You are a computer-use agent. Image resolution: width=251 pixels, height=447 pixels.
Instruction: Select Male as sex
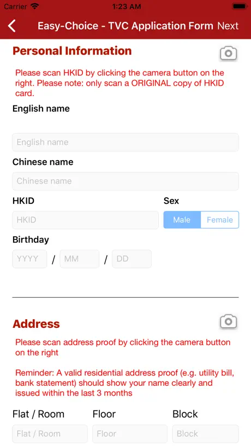click(182, 220)
